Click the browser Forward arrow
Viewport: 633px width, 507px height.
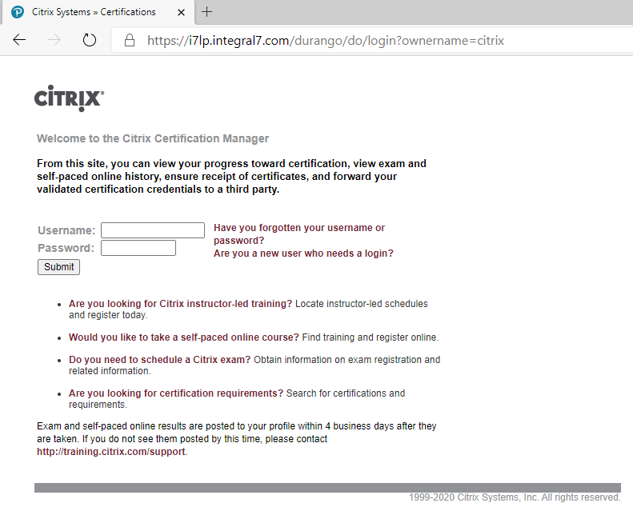54,40
